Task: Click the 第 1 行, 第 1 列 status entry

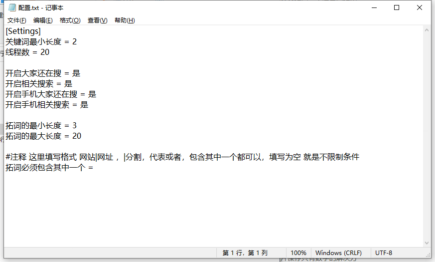Action: tap(245, 253)
